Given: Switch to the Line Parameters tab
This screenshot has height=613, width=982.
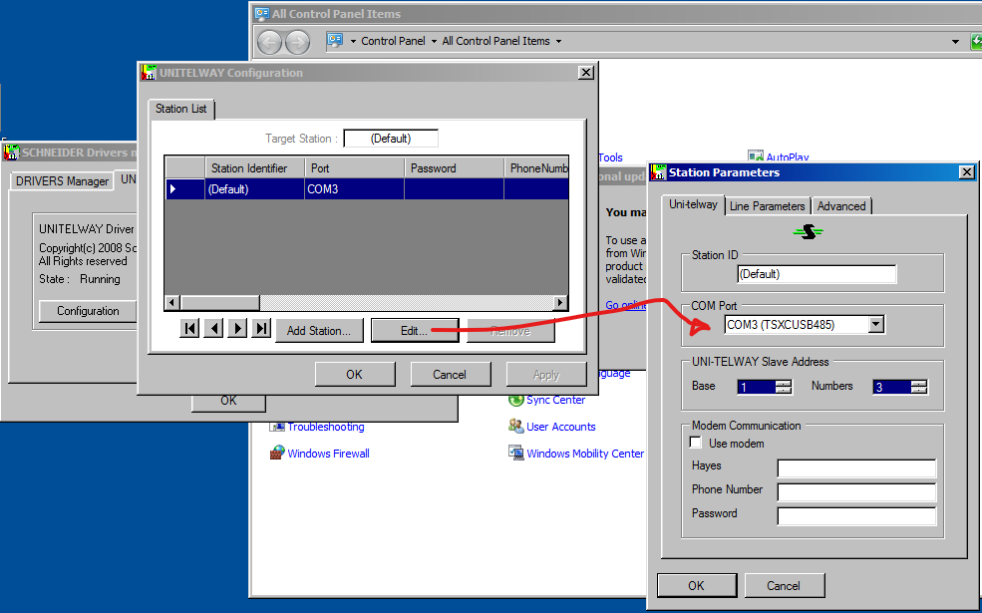Looking at the screenshot, I should 767,206.
